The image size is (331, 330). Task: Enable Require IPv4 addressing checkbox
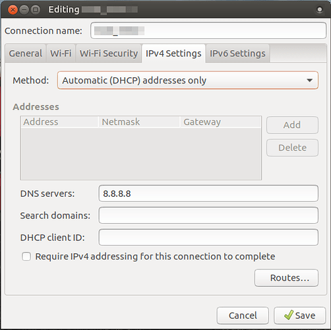(x=26, y=257)
